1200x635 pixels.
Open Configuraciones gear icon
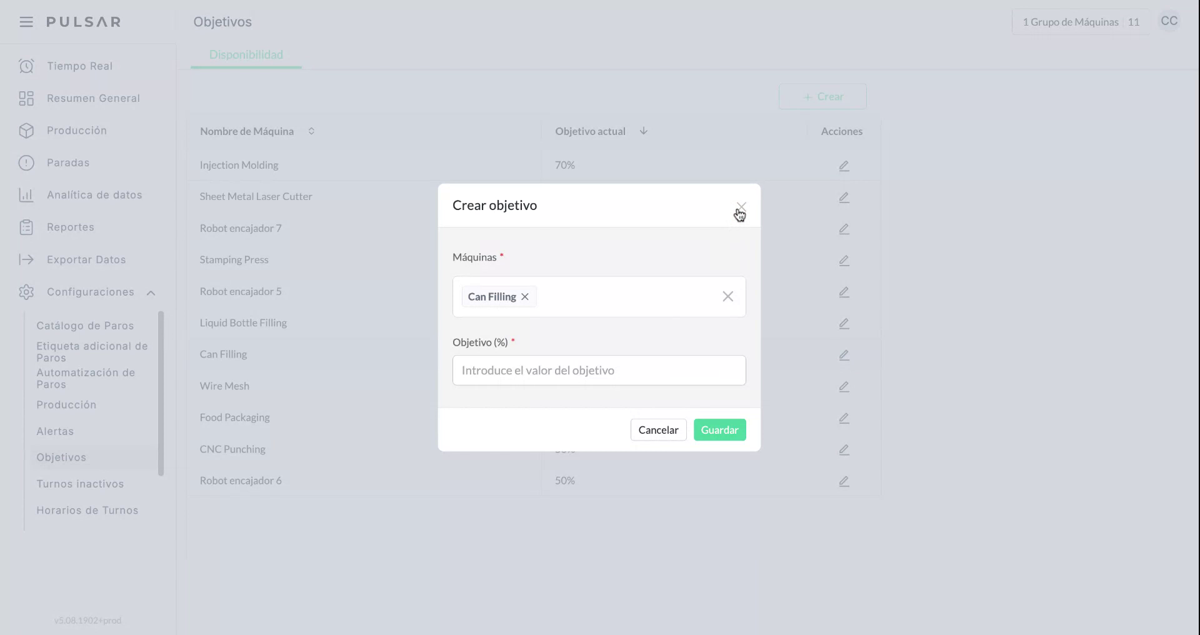[x=26, y=292]
